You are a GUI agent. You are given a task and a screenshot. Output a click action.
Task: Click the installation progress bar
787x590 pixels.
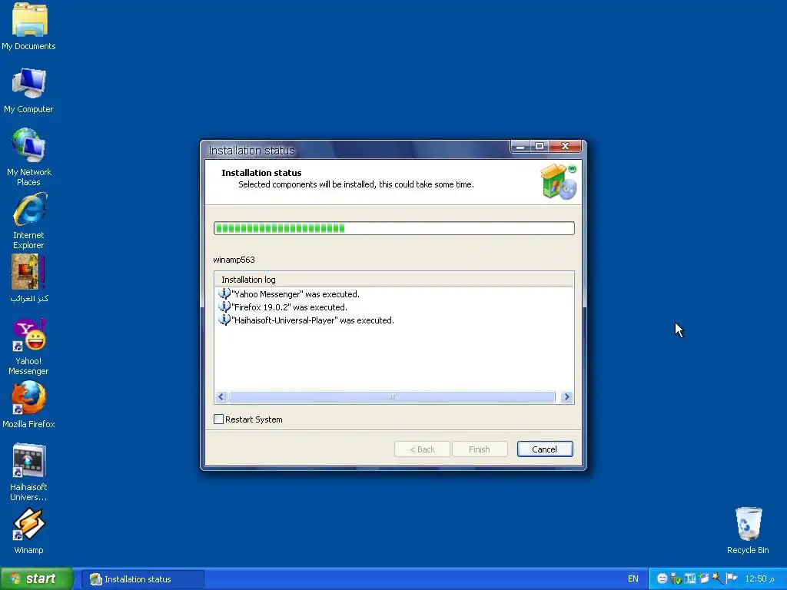394,228
